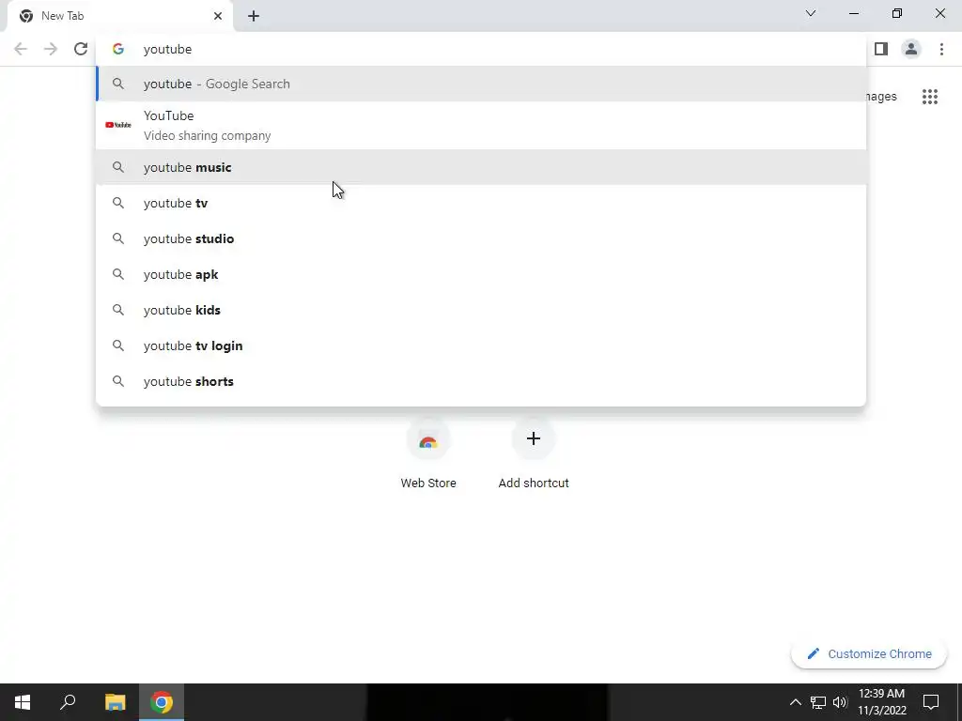The image size is (962, 721).
Task: Click the Chrome taskbar icon
Action: (x=162, y=702)
